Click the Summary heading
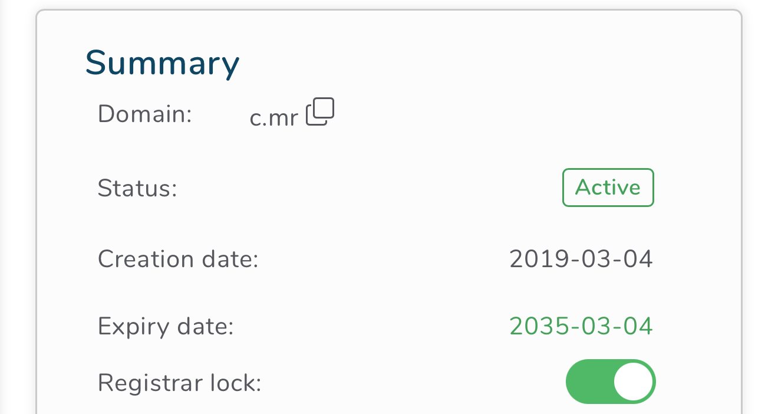This screenshot has height=414, width=778. (162, 63)
